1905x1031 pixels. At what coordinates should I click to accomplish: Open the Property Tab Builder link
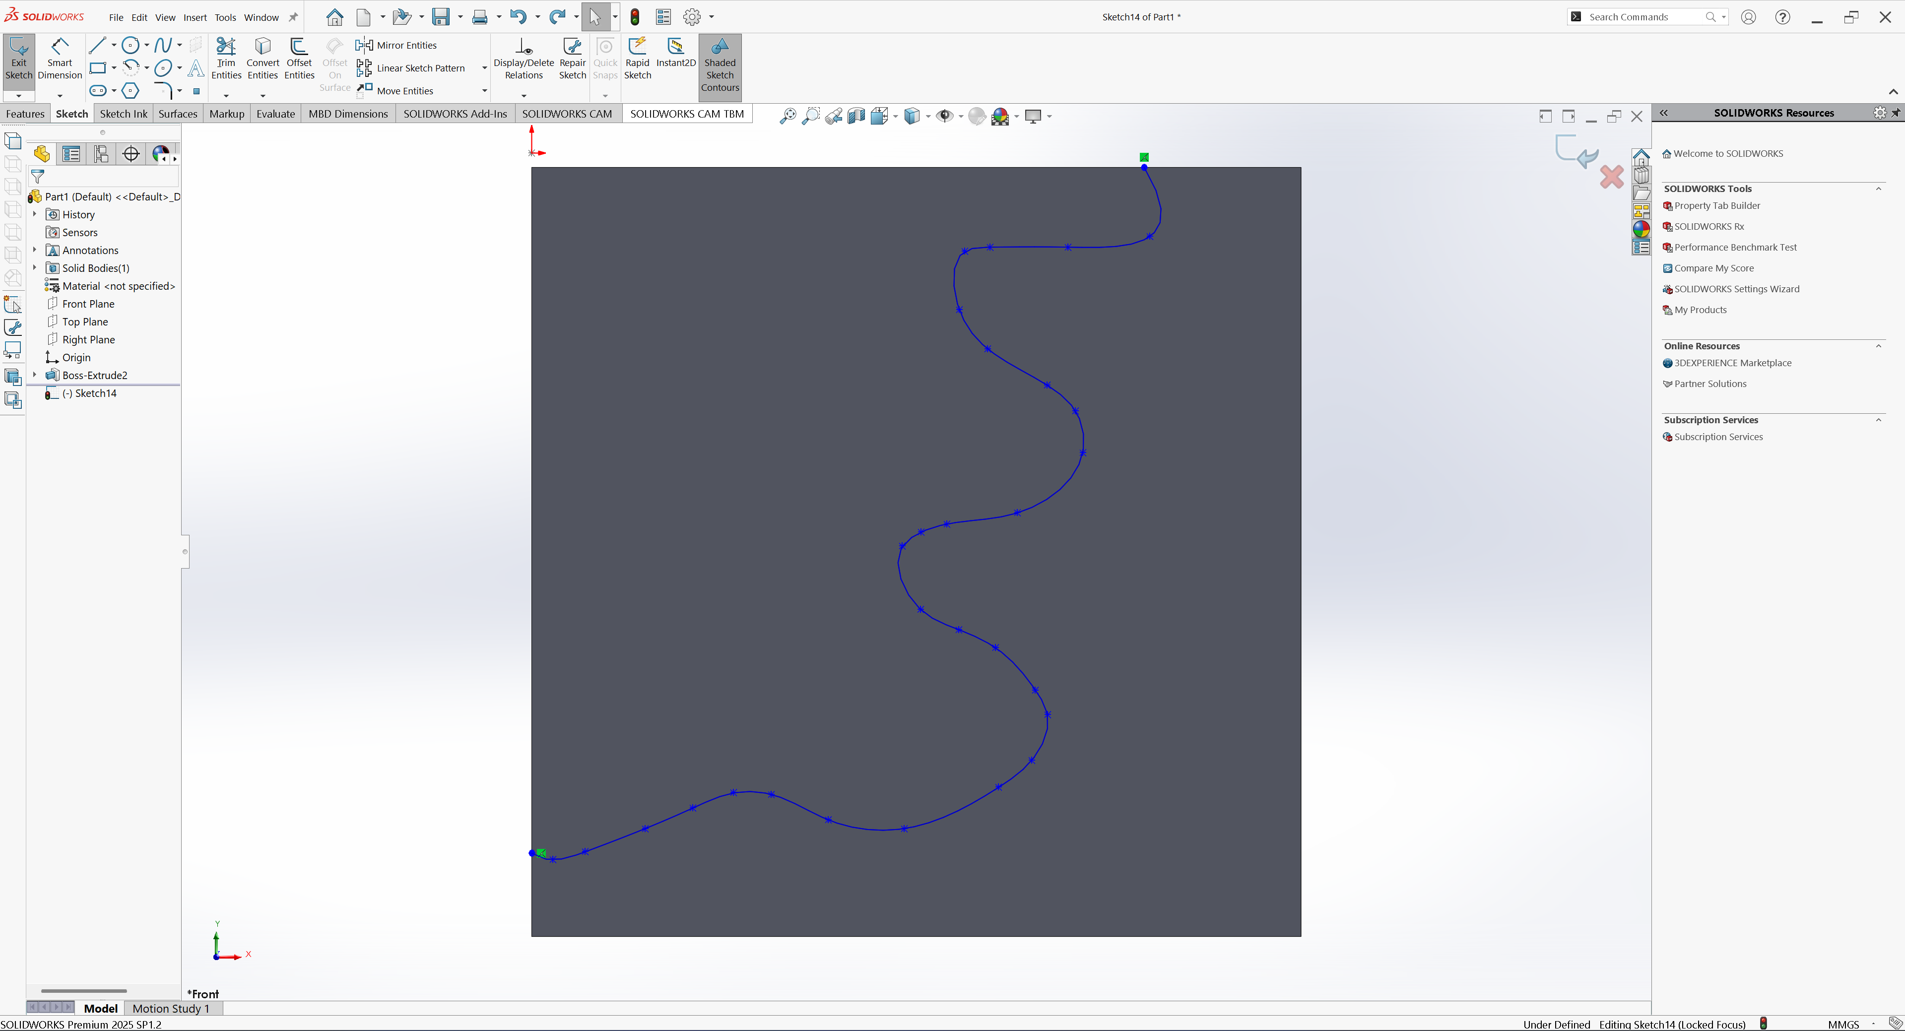[1716, 205]
